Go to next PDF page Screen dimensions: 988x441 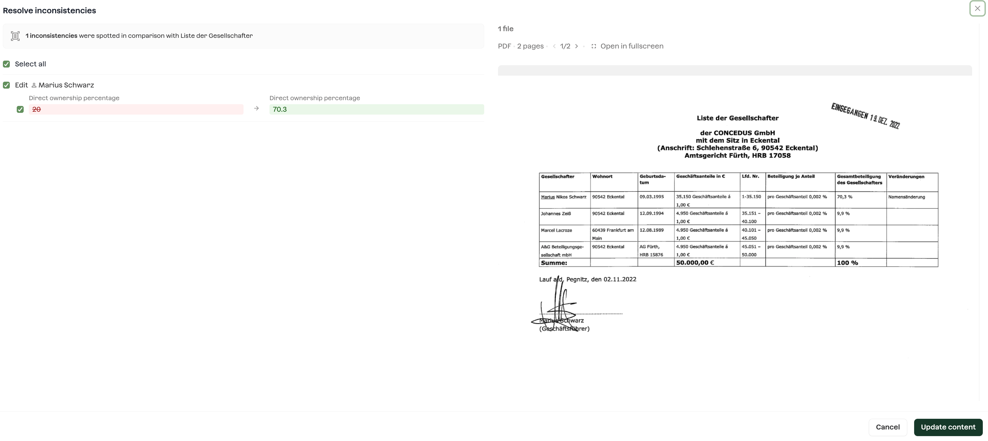(x=576, y=46)
